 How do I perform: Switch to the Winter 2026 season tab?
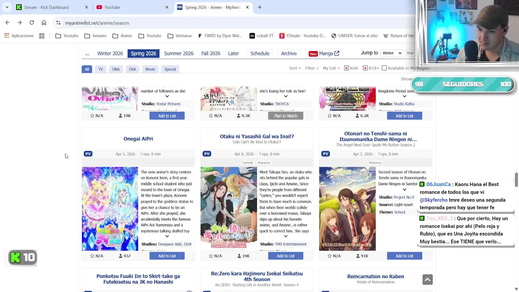(x=110, y=54)
